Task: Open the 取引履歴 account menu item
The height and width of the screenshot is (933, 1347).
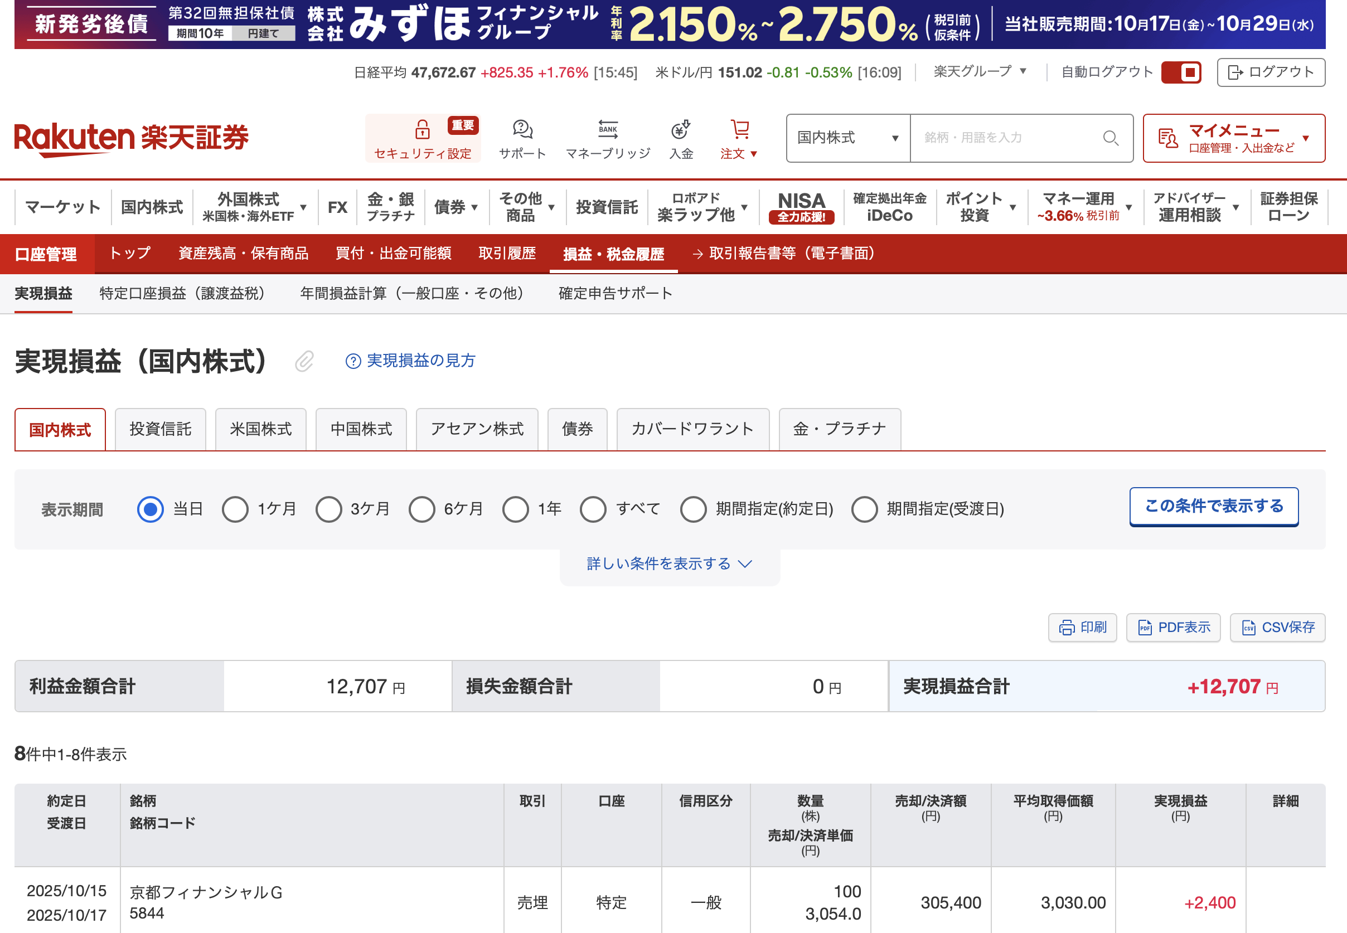Action: pos(507,254)
